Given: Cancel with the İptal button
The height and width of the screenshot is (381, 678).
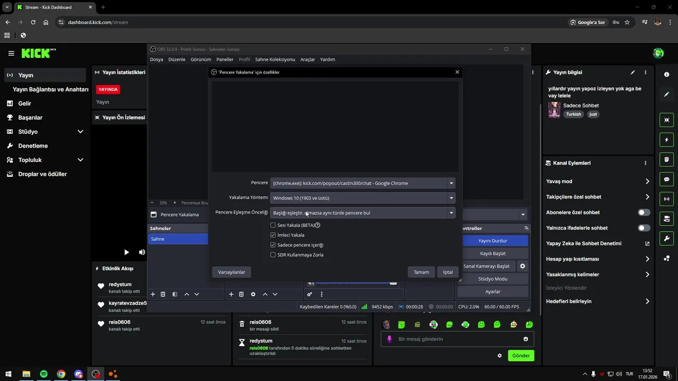Looking at the screenshot, I should point(448,272).
